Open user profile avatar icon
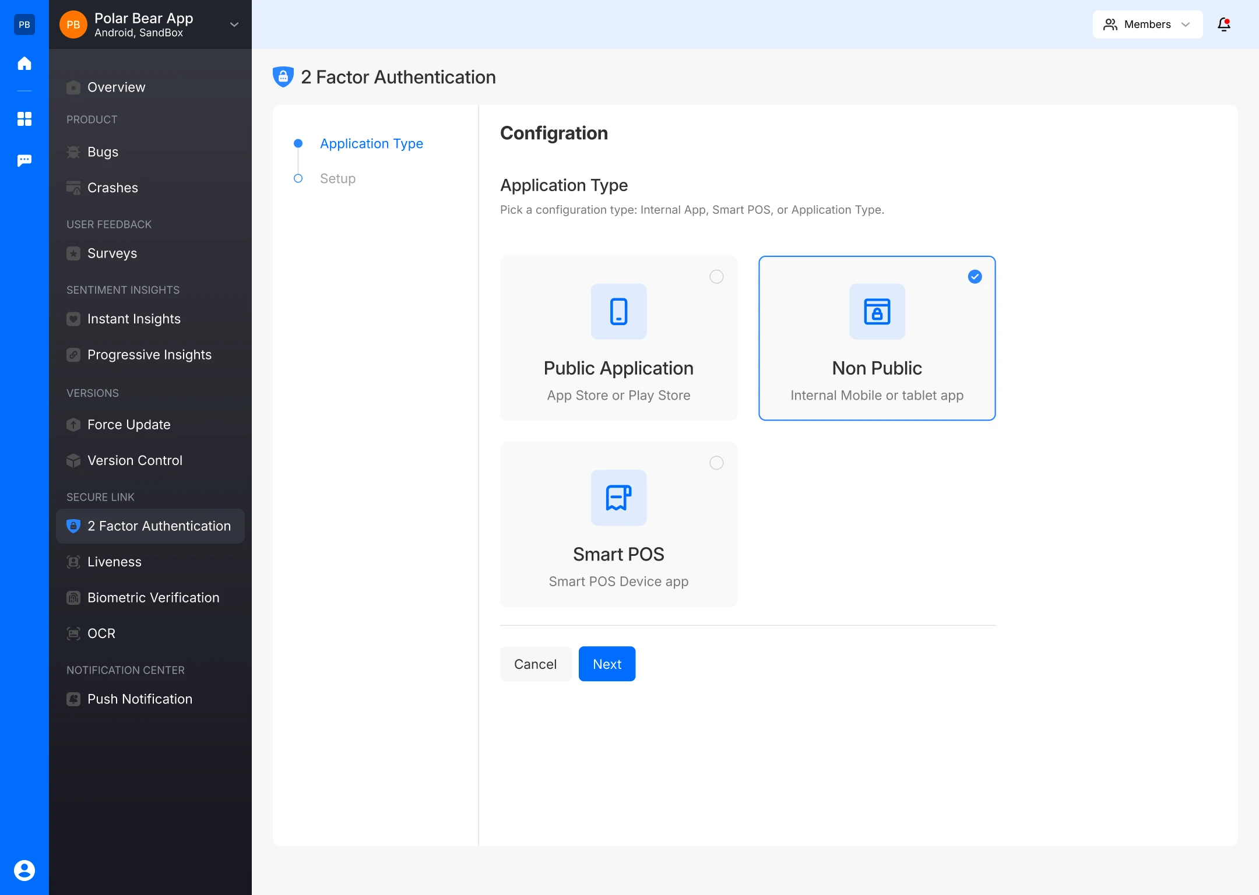Screen dimensions: 1259x895 tap(24, 870)
